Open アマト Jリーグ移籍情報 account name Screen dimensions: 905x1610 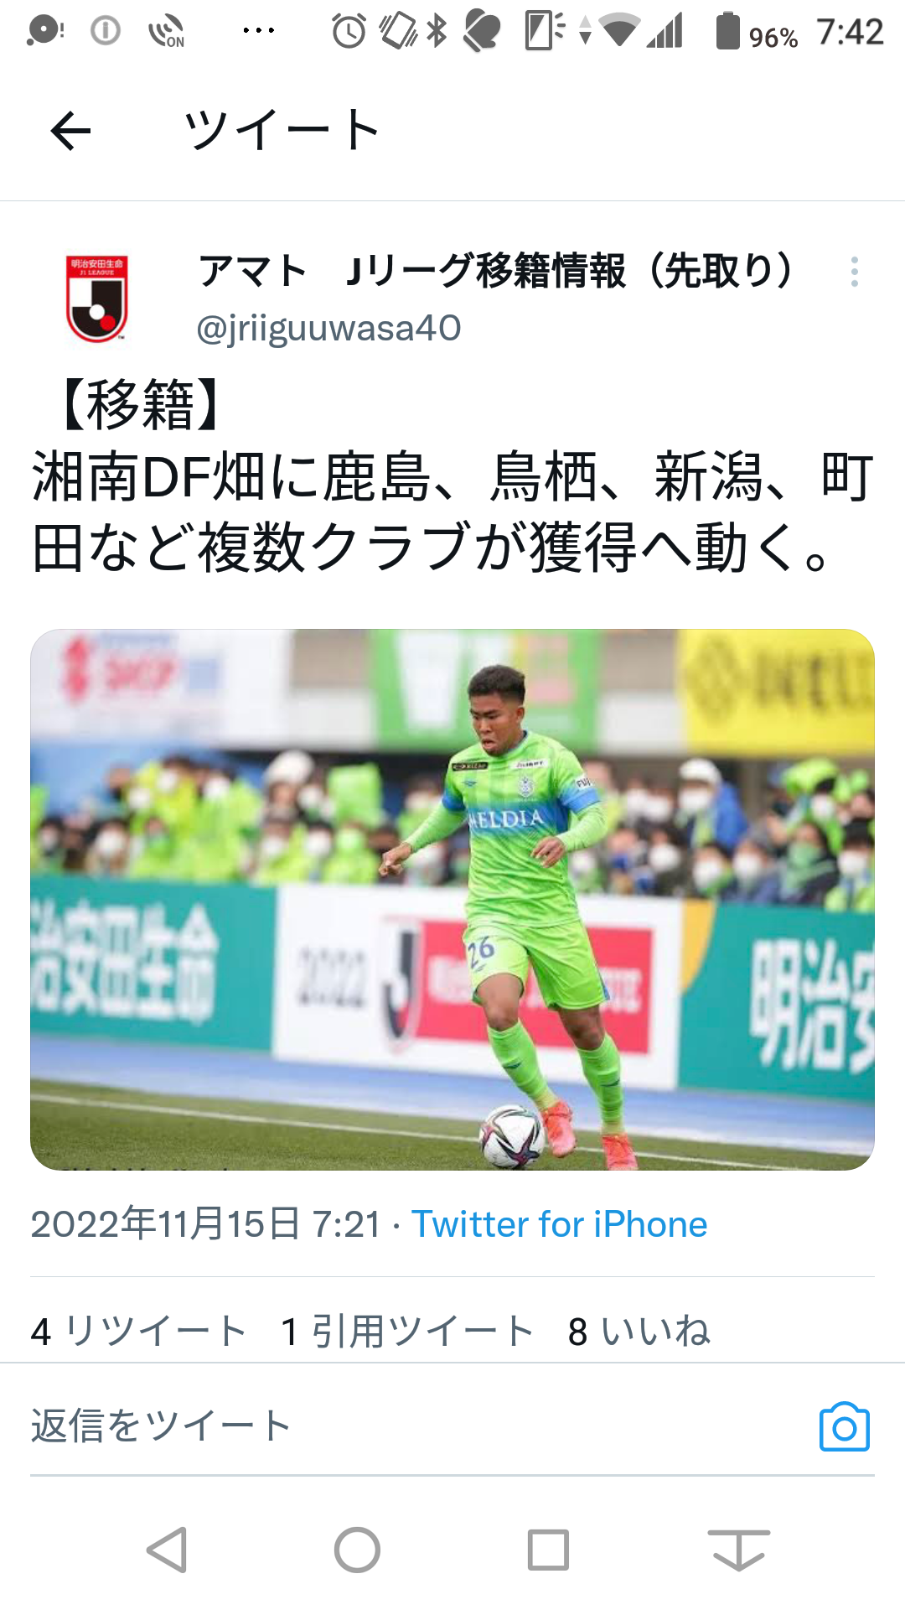(x=496, y=271)
